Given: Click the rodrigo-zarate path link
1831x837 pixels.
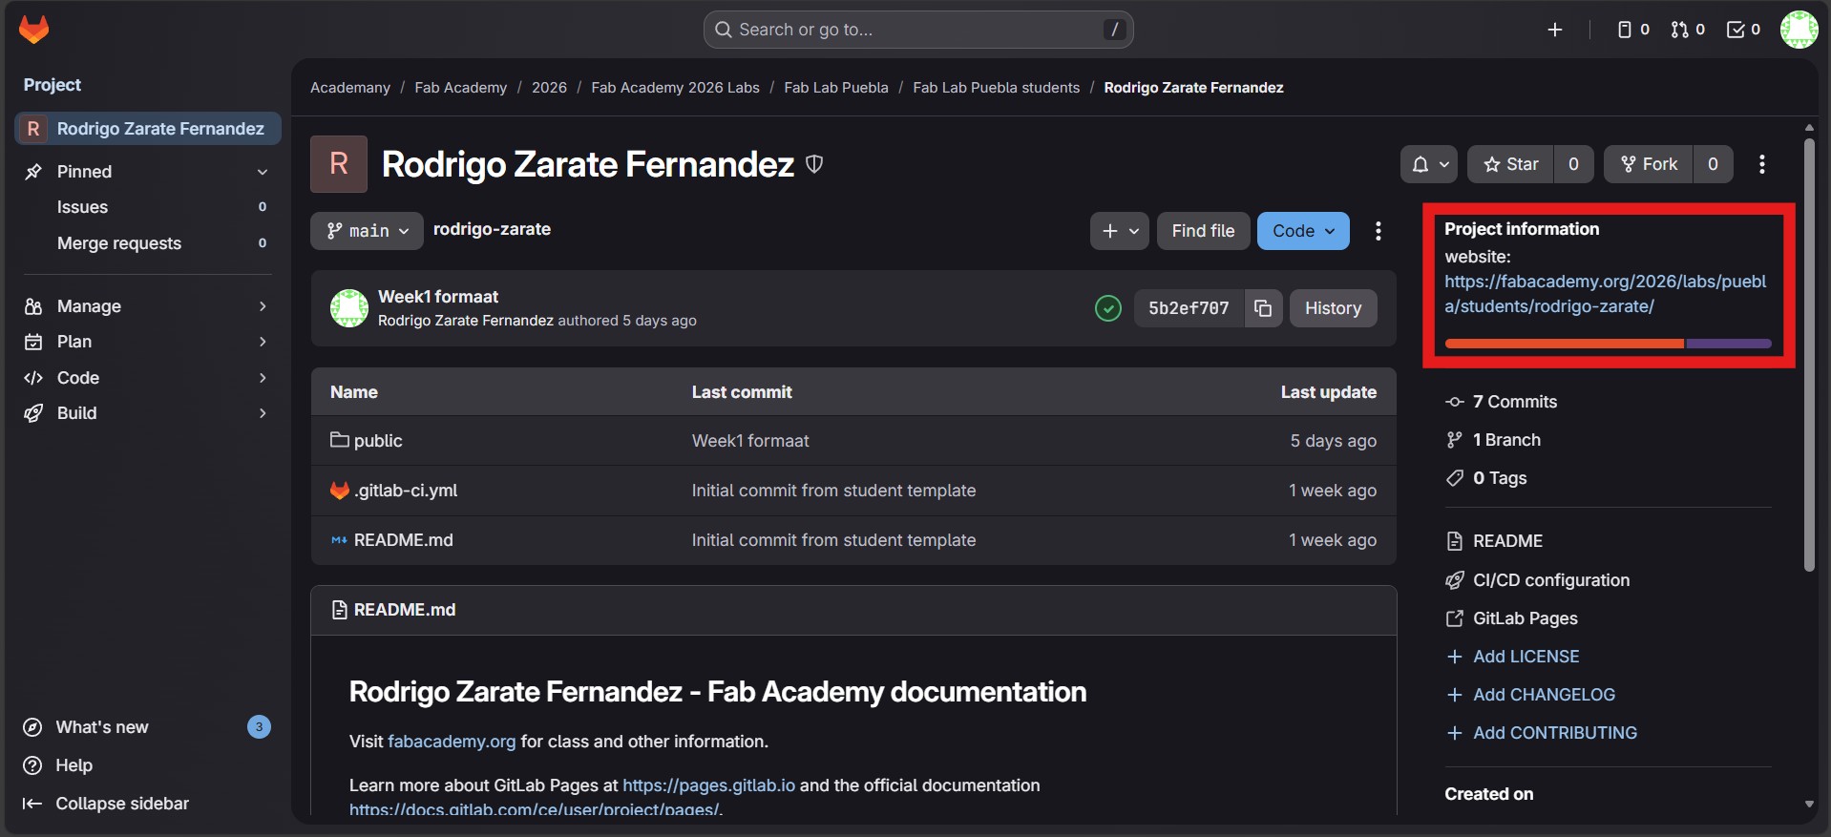Looking at the screenshot, I should coord(492,229).
